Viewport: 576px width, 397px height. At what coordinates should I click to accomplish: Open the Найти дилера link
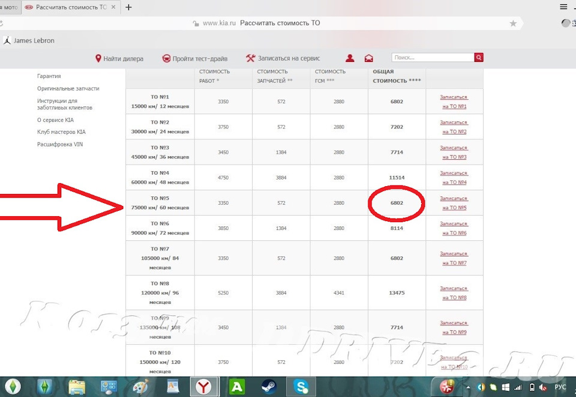123,58
